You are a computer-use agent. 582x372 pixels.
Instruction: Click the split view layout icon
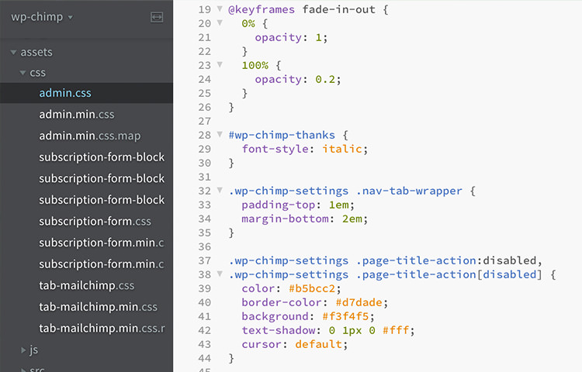[x=157, y=17]
